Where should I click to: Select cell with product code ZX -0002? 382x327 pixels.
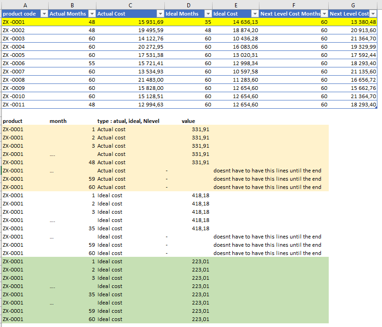tap(25, 30)
